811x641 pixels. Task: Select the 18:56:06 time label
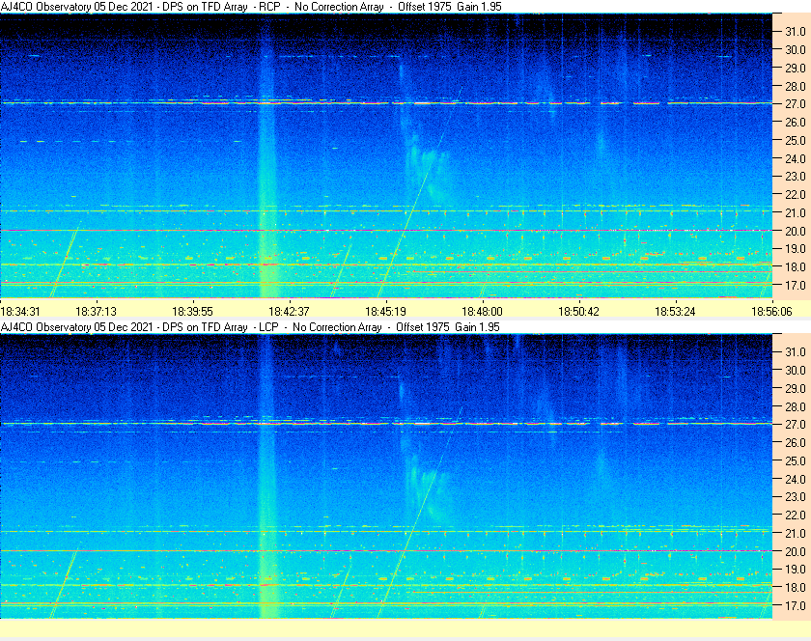tap(771, 312)
